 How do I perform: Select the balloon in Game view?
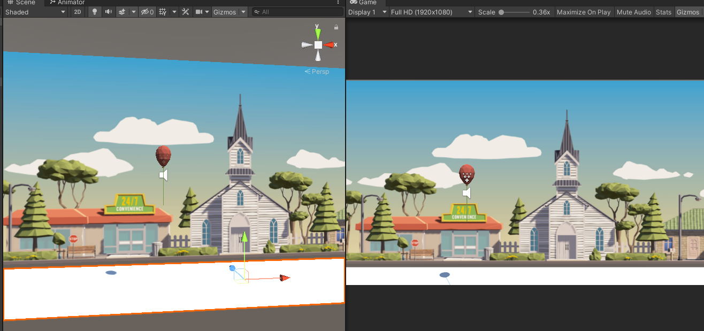click(466, 175)
